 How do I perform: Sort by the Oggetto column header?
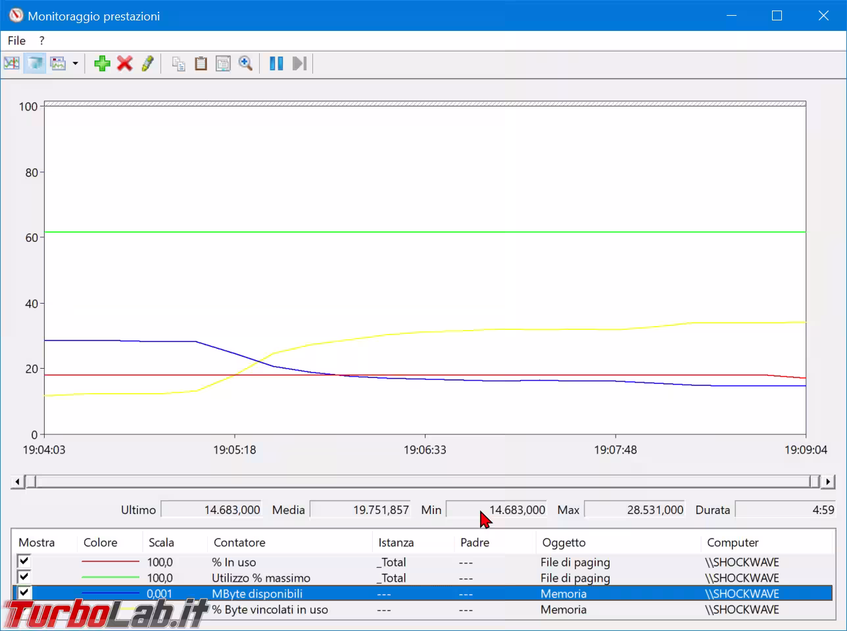click(564, 542)
